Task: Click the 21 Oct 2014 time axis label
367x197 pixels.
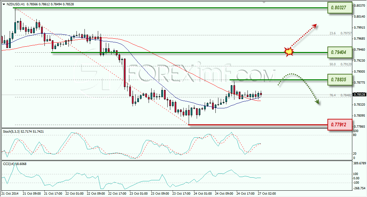Action: coord(10,193)
